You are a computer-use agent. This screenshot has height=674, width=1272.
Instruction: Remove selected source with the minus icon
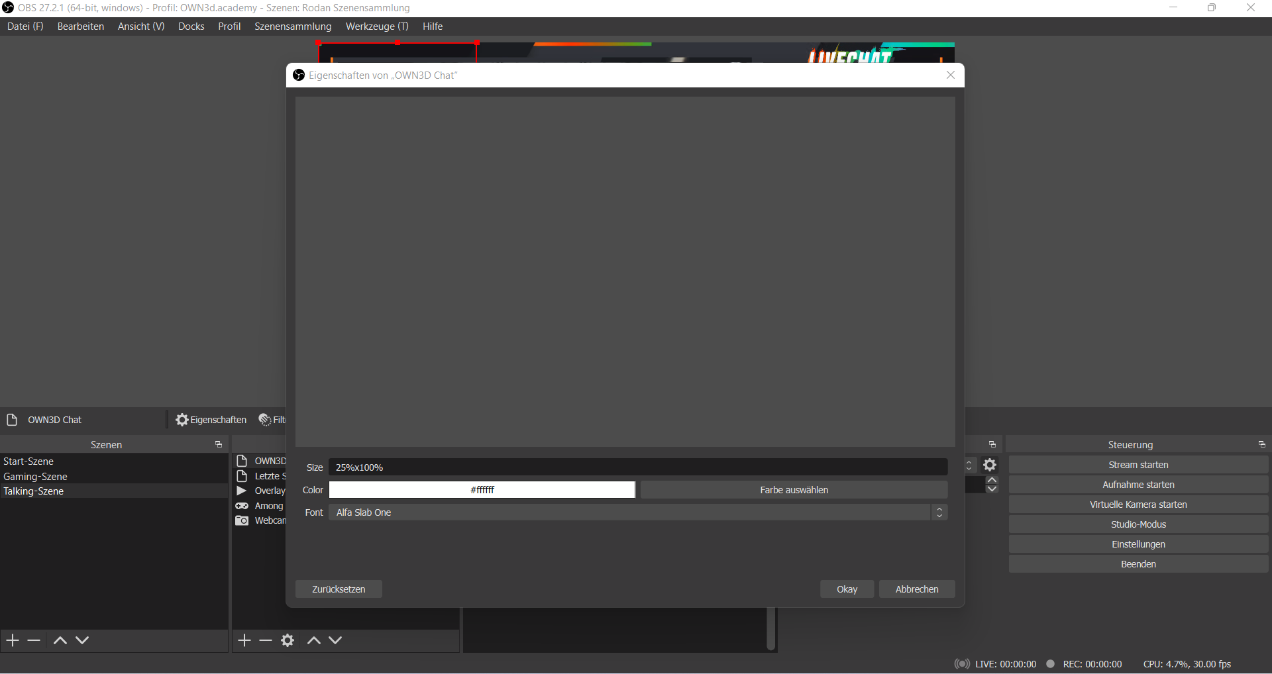(265, 640)
